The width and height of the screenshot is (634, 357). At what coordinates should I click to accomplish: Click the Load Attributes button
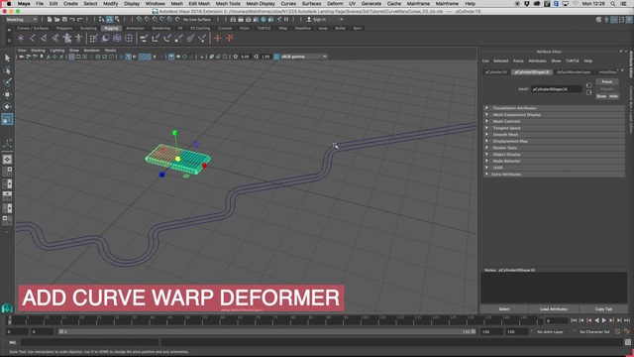coord(554,309)
